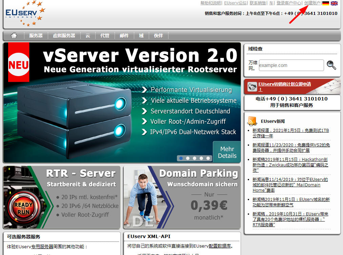Focus the example.com domain input field
The height and width of the screenshot is (255, 343).
(x=291, y=65)
